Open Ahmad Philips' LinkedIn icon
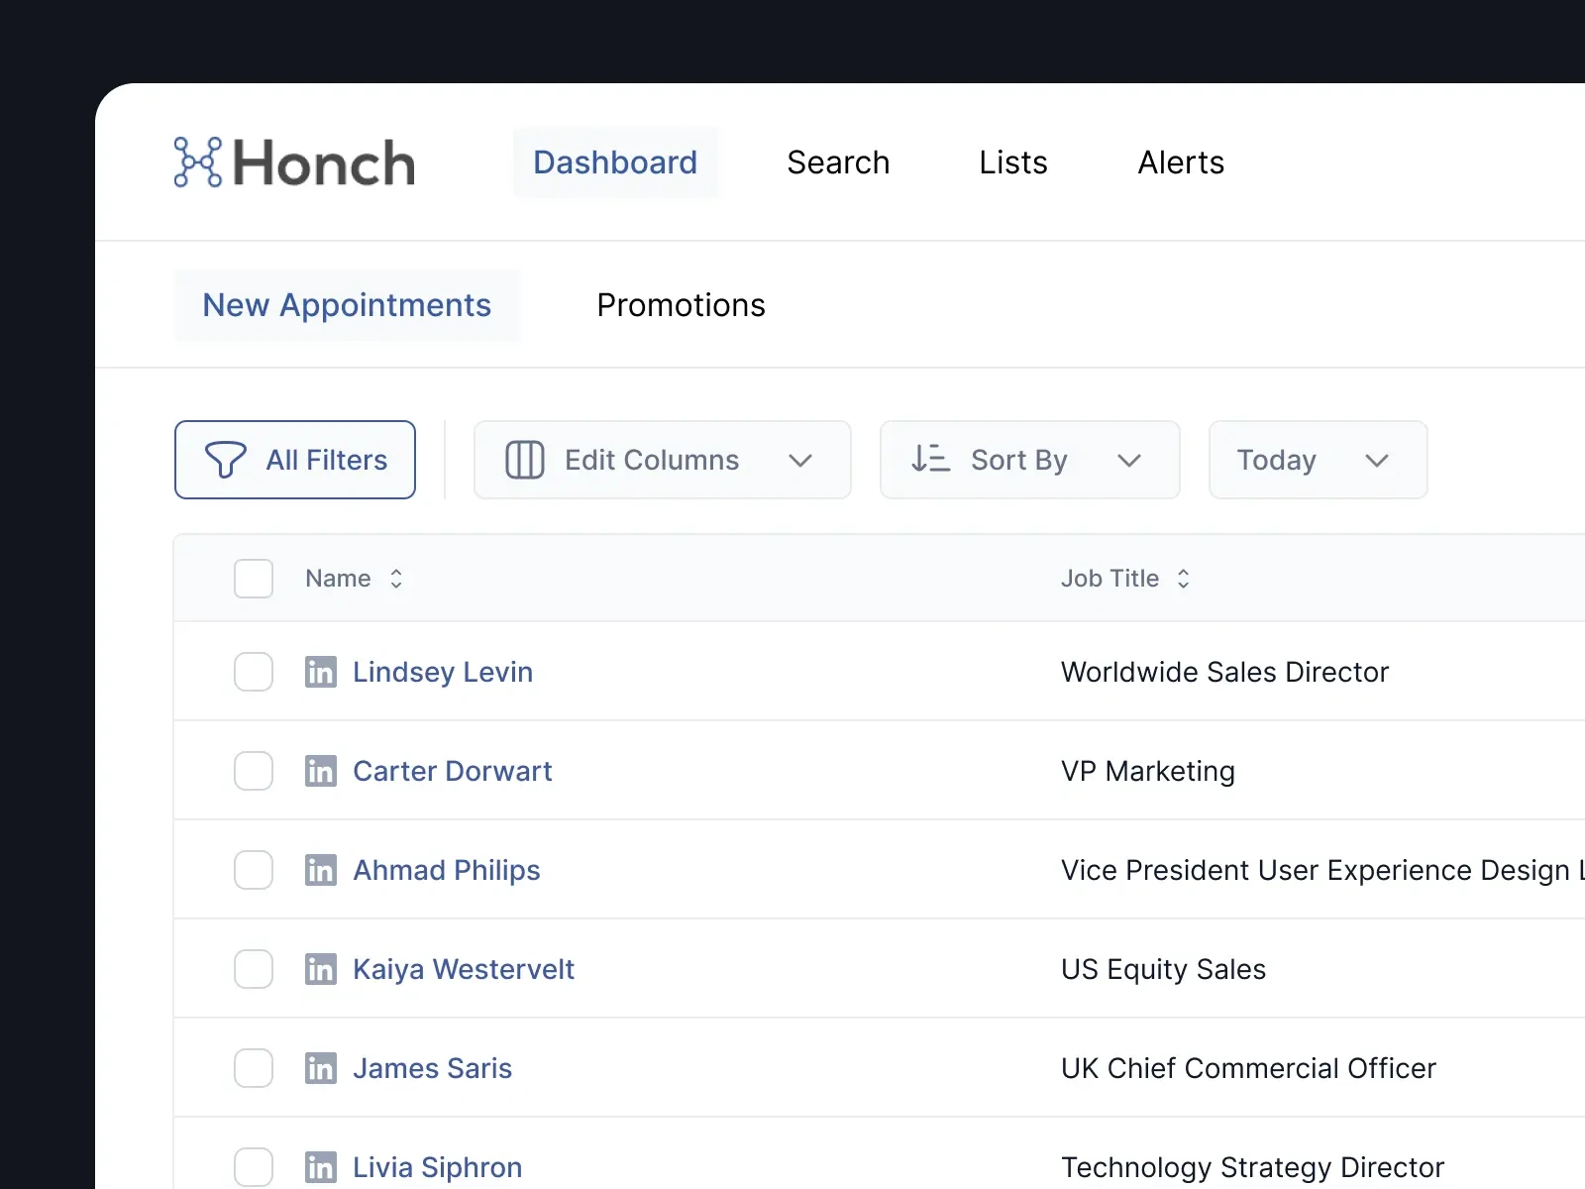Viewport: 1585px width, 1189px height. point(320,870)
